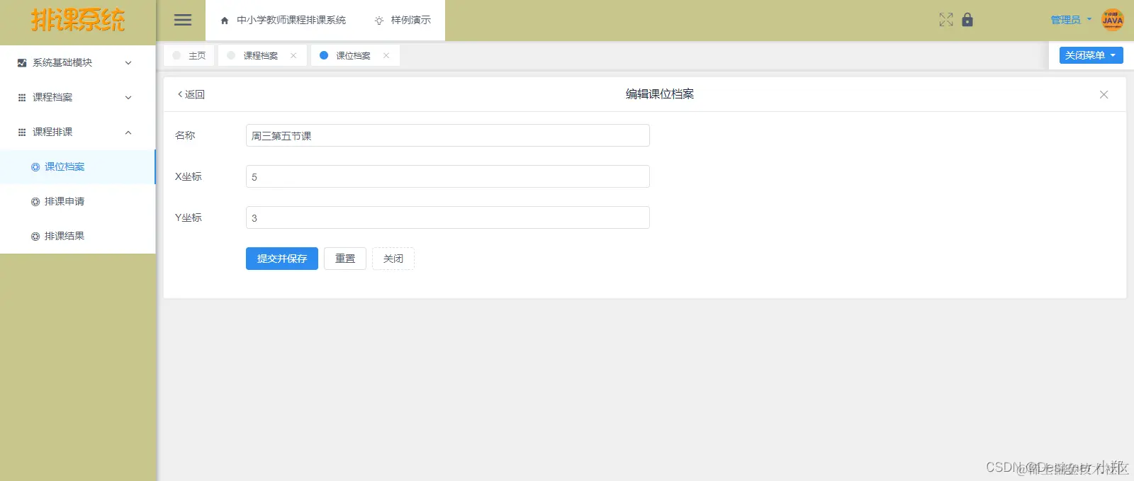This screenshot has height=481, width=1134.
Task: Open the 关闭菜单 dropdown button
Action: click(1091, 55)
